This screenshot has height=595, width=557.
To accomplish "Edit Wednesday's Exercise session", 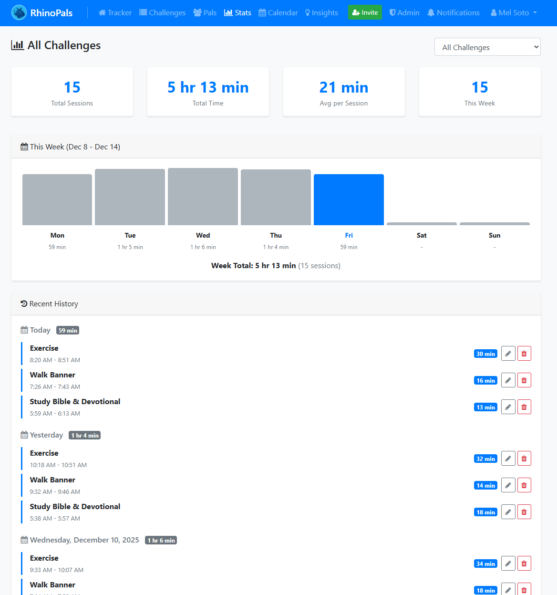I will point(508,564).
